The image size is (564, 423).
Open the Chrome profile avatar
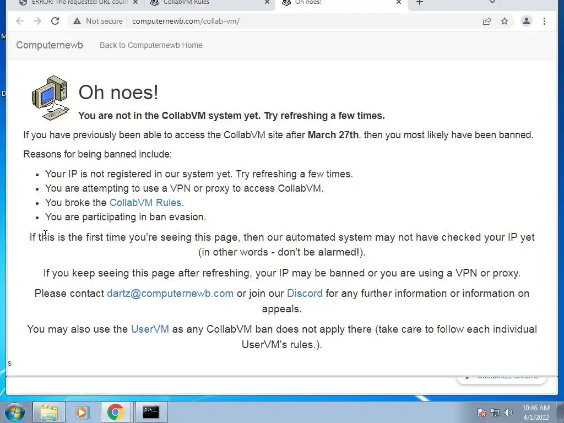click(526, 21)
